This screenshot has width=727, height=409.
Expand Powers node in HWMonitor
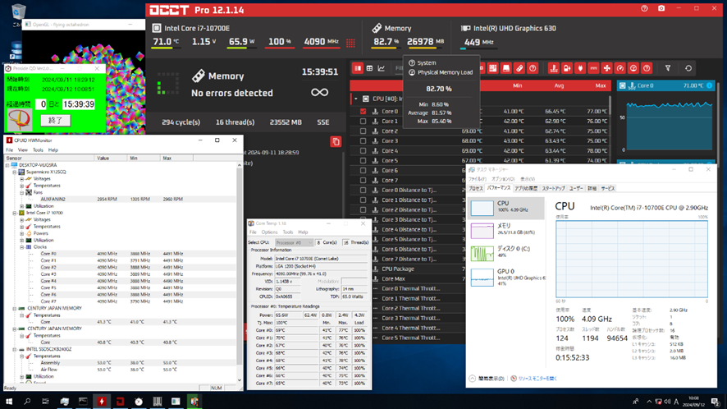pyautogui.click(x=22, y=233)
